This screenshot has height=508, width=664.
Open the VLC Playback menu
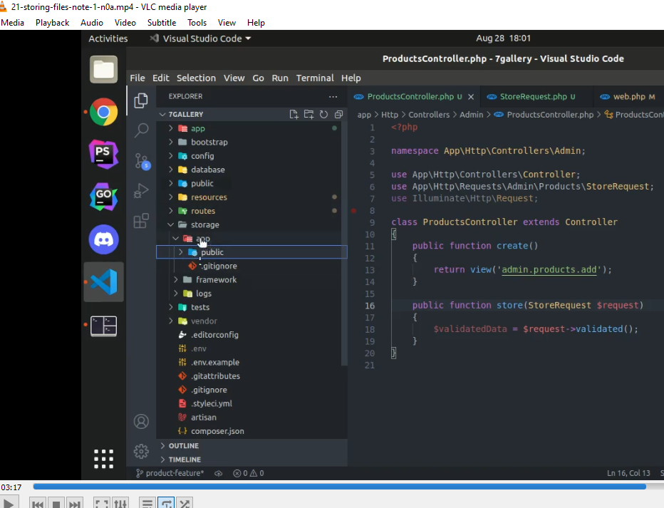[x=52, y=23]
